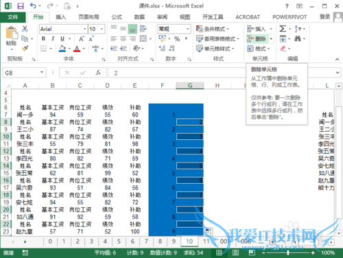Viewport: 343px width, 258px height.
Task: Open the number format 常规 dropdown
Action: 188,29
